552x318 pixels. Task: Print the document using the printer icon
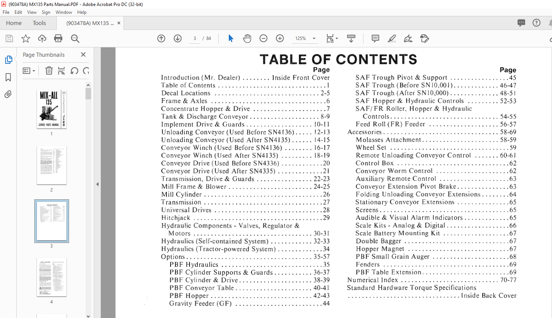[58, 38]
